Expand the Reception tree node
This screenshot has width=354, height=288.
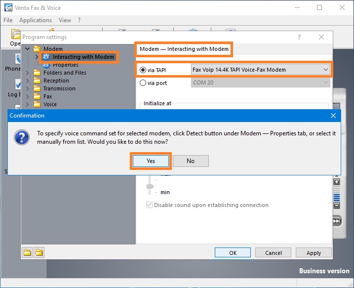[28, 81]
